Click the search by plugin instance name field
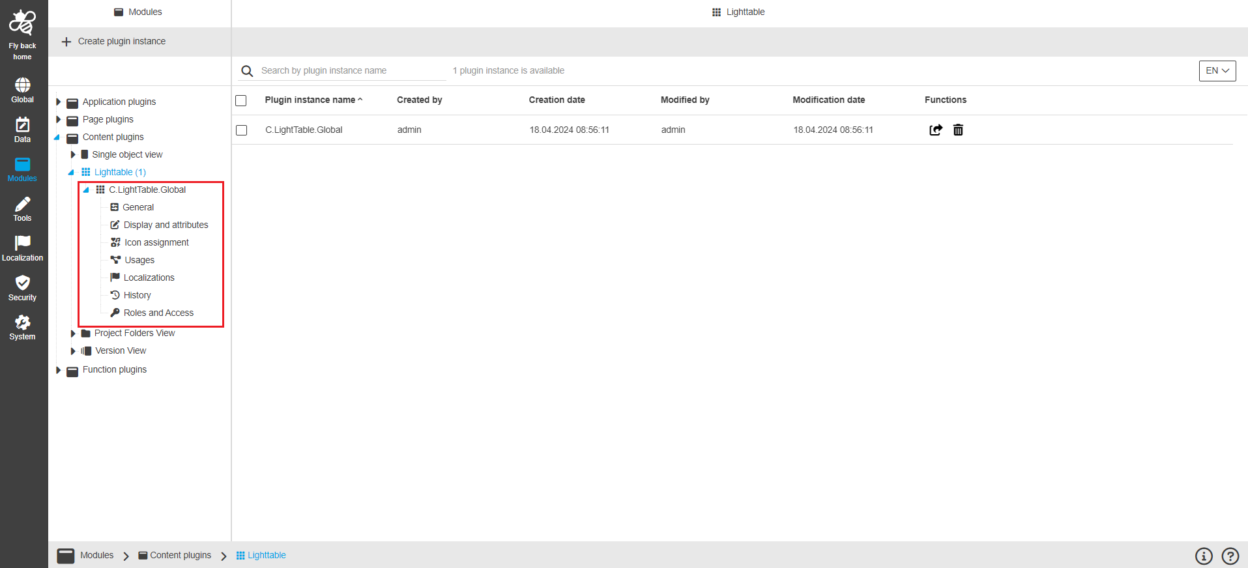 (x=352, y=70)
